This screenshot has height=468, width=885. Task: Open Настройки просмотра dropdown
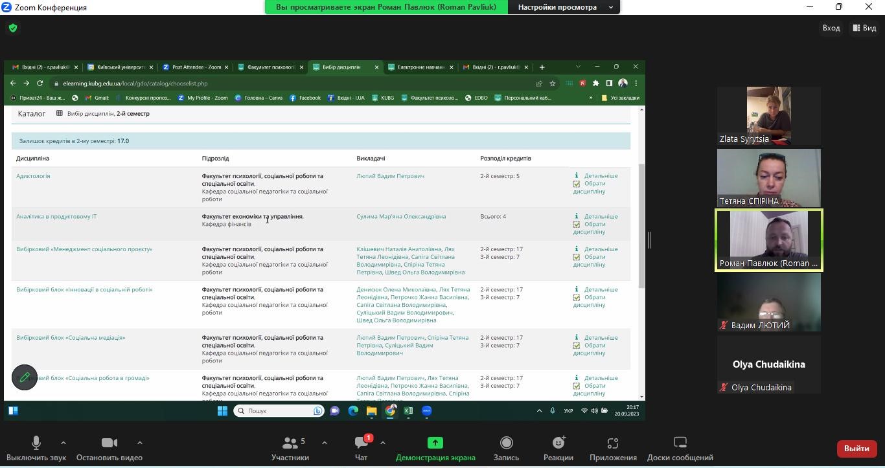pos(566,7)
